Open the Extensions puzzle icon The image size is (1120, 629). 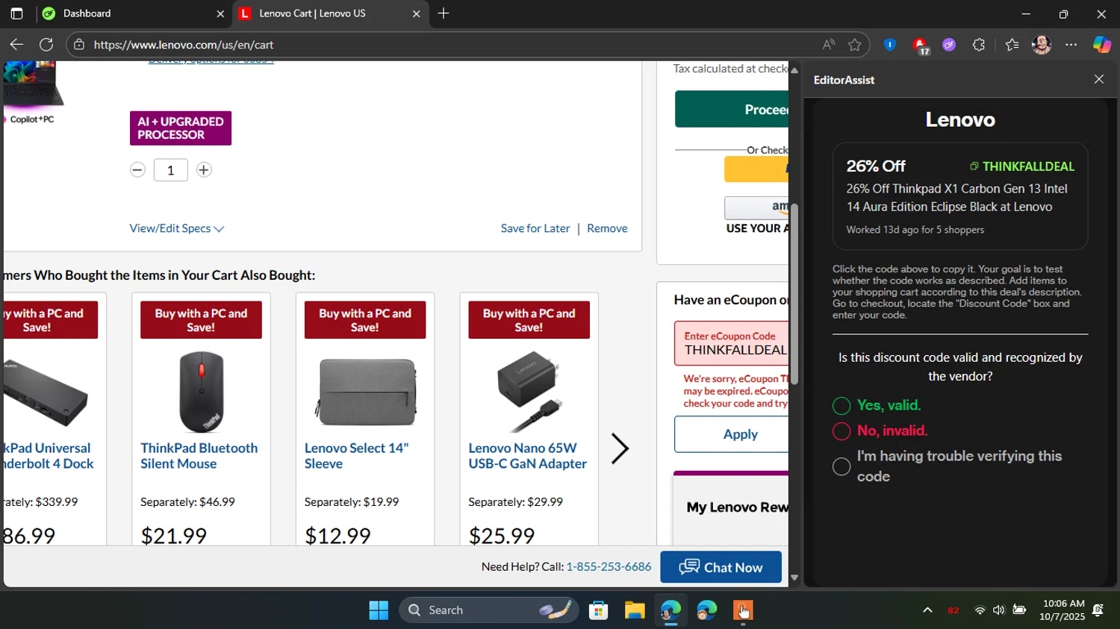pos(979,45)
